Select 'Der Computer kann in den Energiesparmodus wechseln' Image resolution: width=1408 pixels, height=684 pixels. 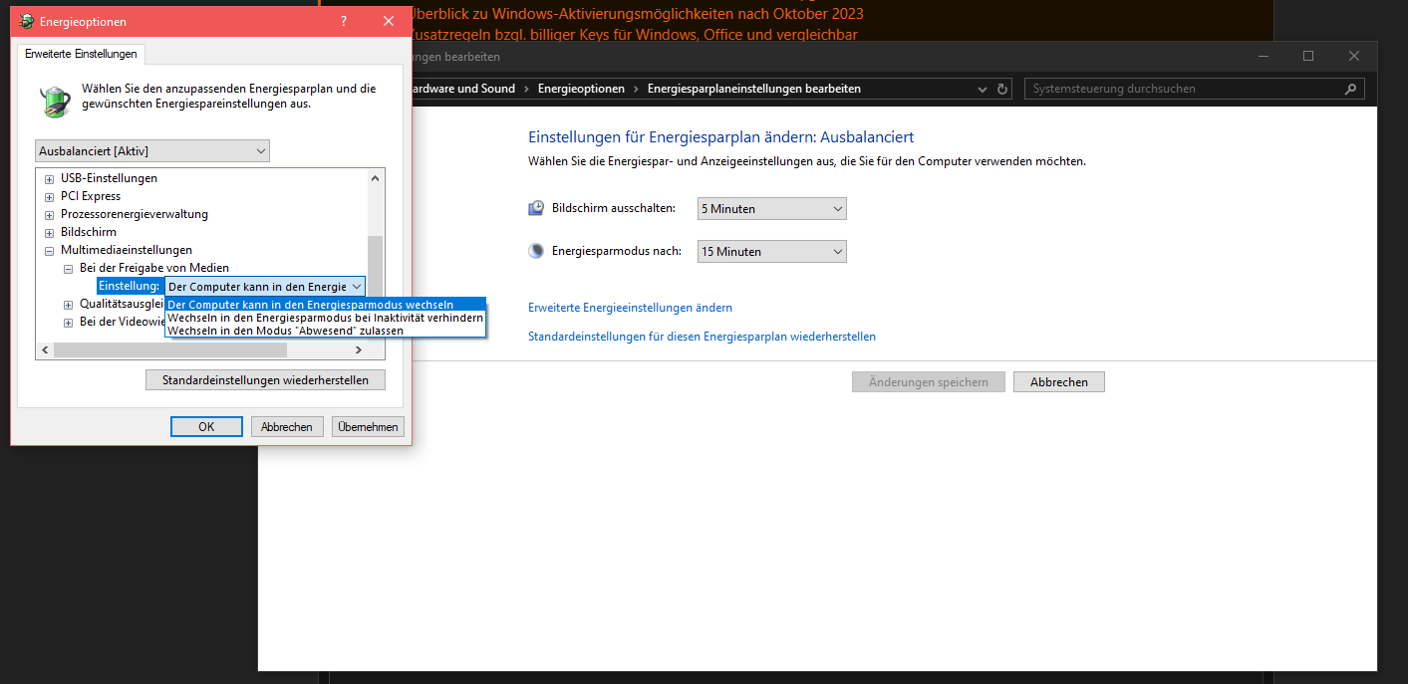pos(325,305)
